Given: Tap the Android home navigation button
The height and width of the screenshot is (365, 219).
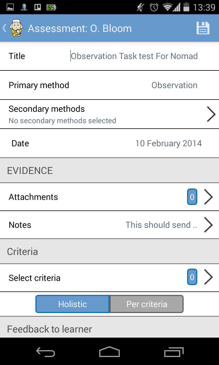Looking at the screenshot, I should (109, 352).
